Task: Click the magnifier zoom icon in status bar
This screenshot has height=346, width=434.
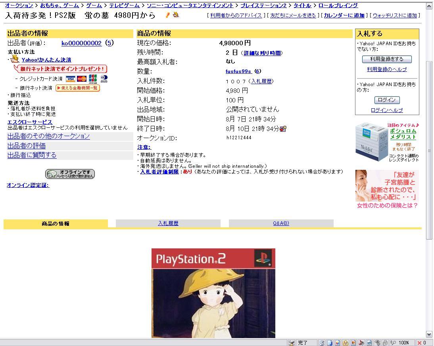Action: click(x=393, y=343)
